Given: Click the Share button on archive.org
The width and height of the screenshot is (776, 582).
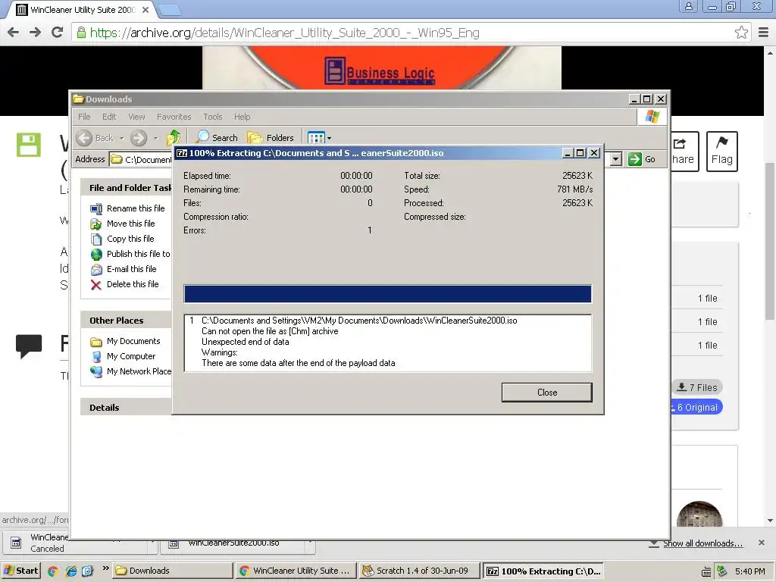Looking at the screenshot, I should [x=684, y=152].
